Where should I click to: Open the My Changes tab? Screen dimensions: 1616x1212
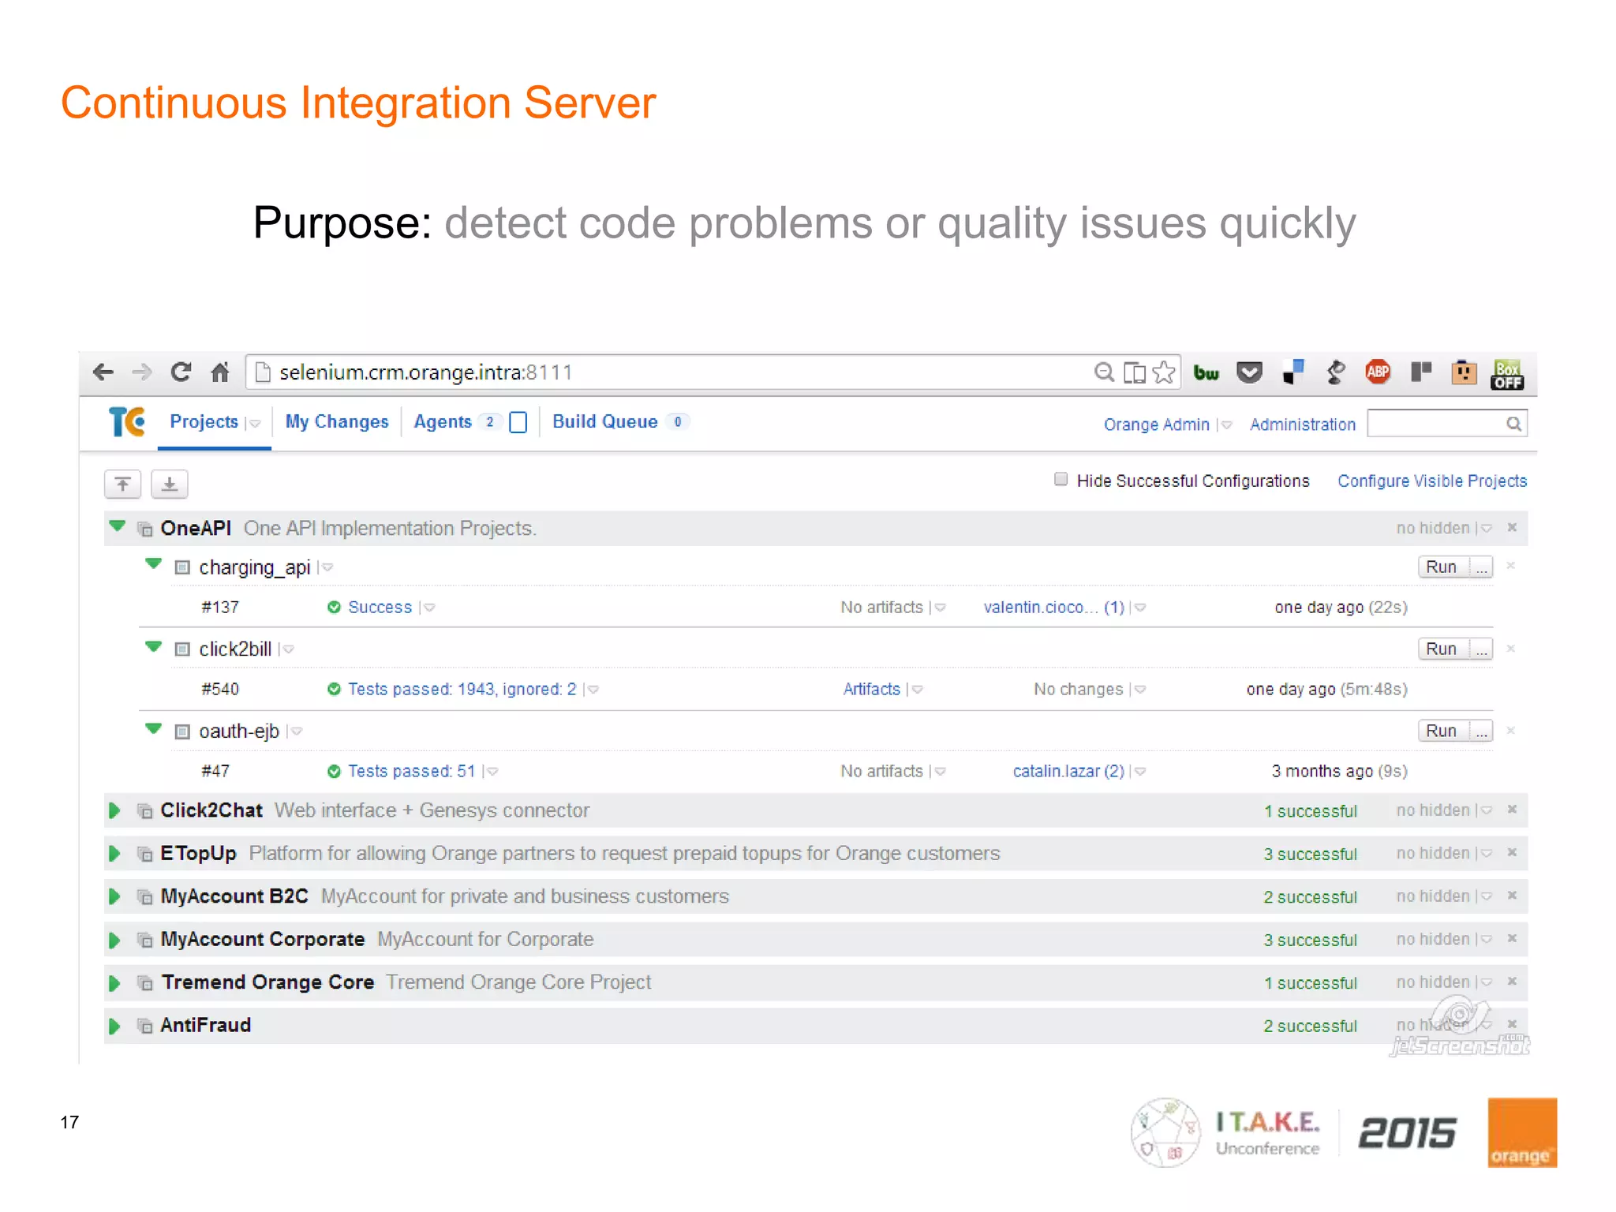tap(337, 421)
